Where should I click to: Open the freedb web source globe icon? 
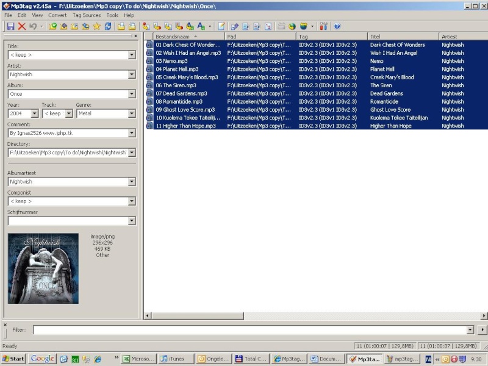coord(292,26)
